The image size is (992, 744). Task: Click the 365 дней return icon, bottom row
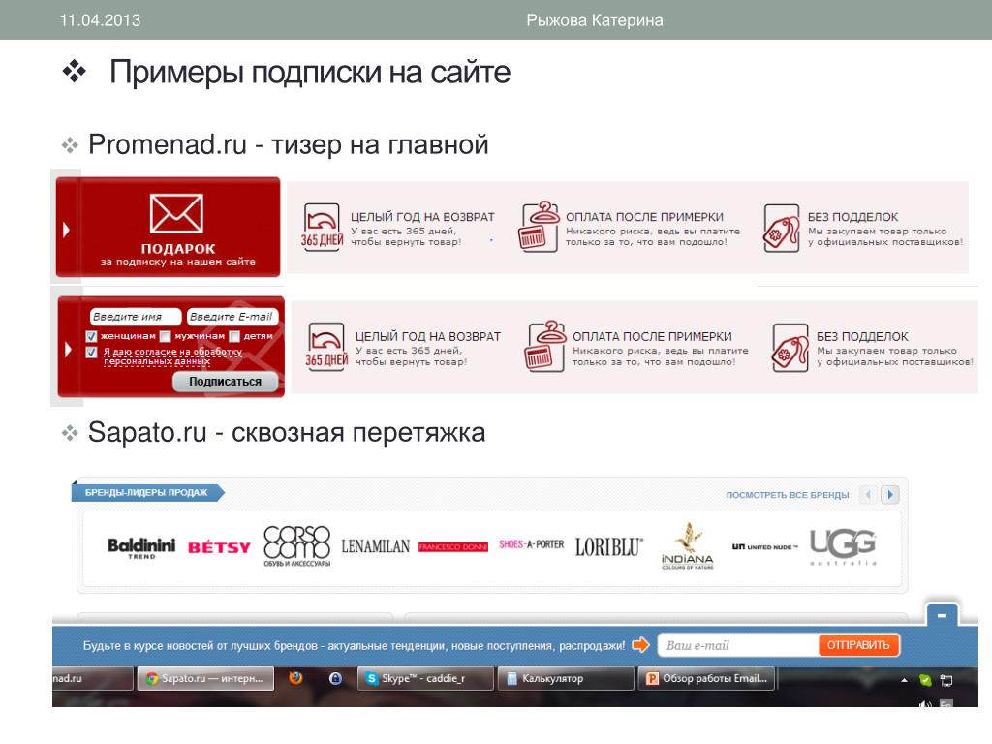(x=326, y=347)
